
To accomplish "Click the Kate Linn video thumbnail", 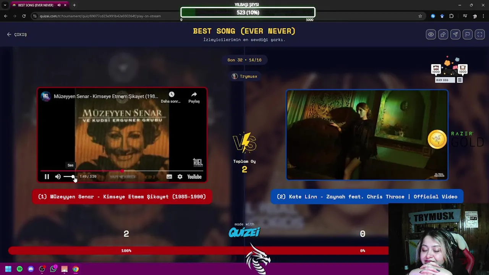I will 367,135.
